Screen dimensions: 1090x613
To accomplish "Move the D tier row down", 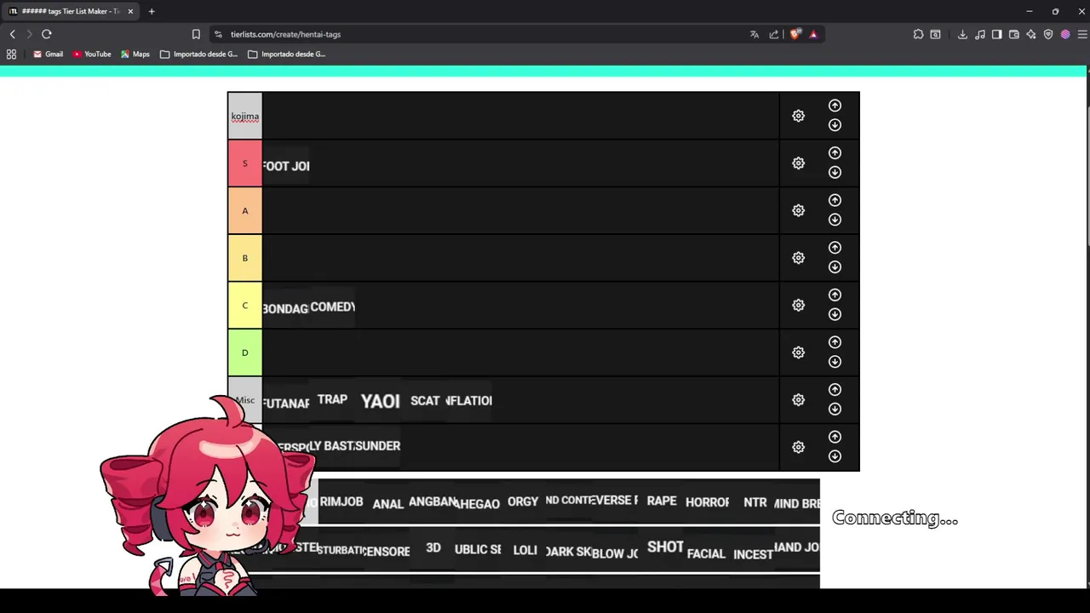I will 835,362.
